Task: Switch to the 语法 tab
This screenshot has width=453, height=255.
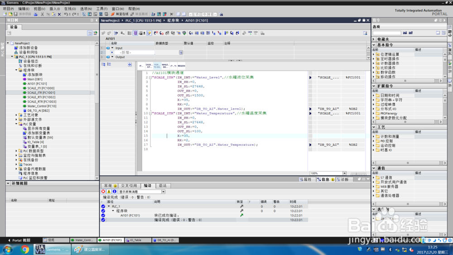Action: coord(163,186)
